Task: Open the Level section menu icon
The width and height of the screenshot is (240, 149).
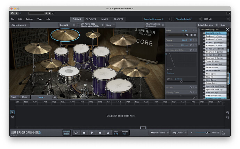Action: pos(193,30)
